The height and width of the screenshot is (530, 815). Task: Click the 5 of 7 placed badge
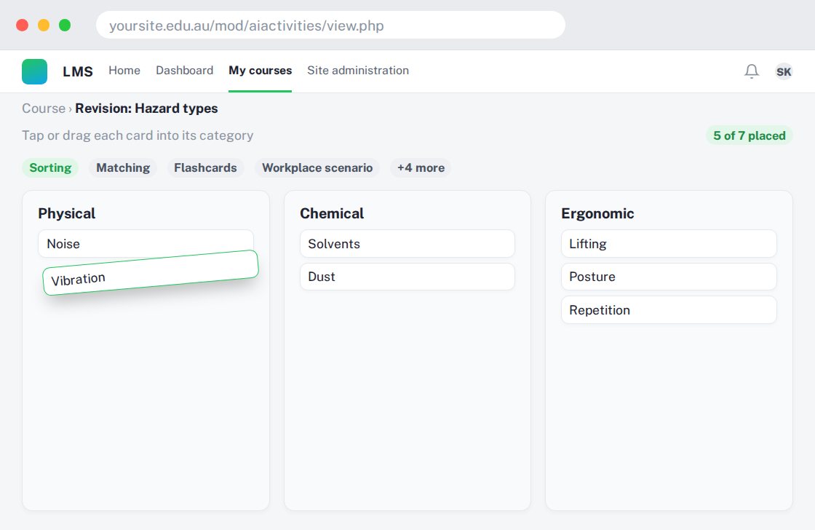749,135
